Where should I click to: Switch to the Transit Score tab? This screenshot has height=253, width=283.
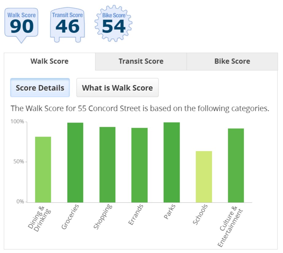coord(141,61)
